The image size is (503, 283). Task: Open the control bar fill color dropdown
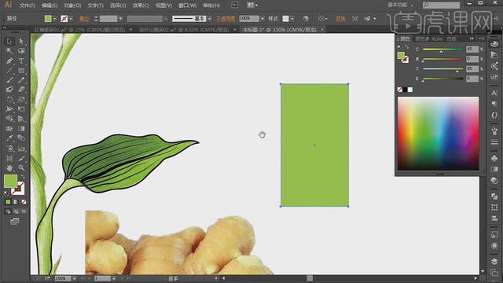point(54,19)
